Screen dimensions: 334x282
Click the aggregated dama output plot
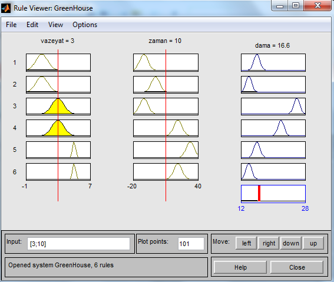tap(273, 194)
